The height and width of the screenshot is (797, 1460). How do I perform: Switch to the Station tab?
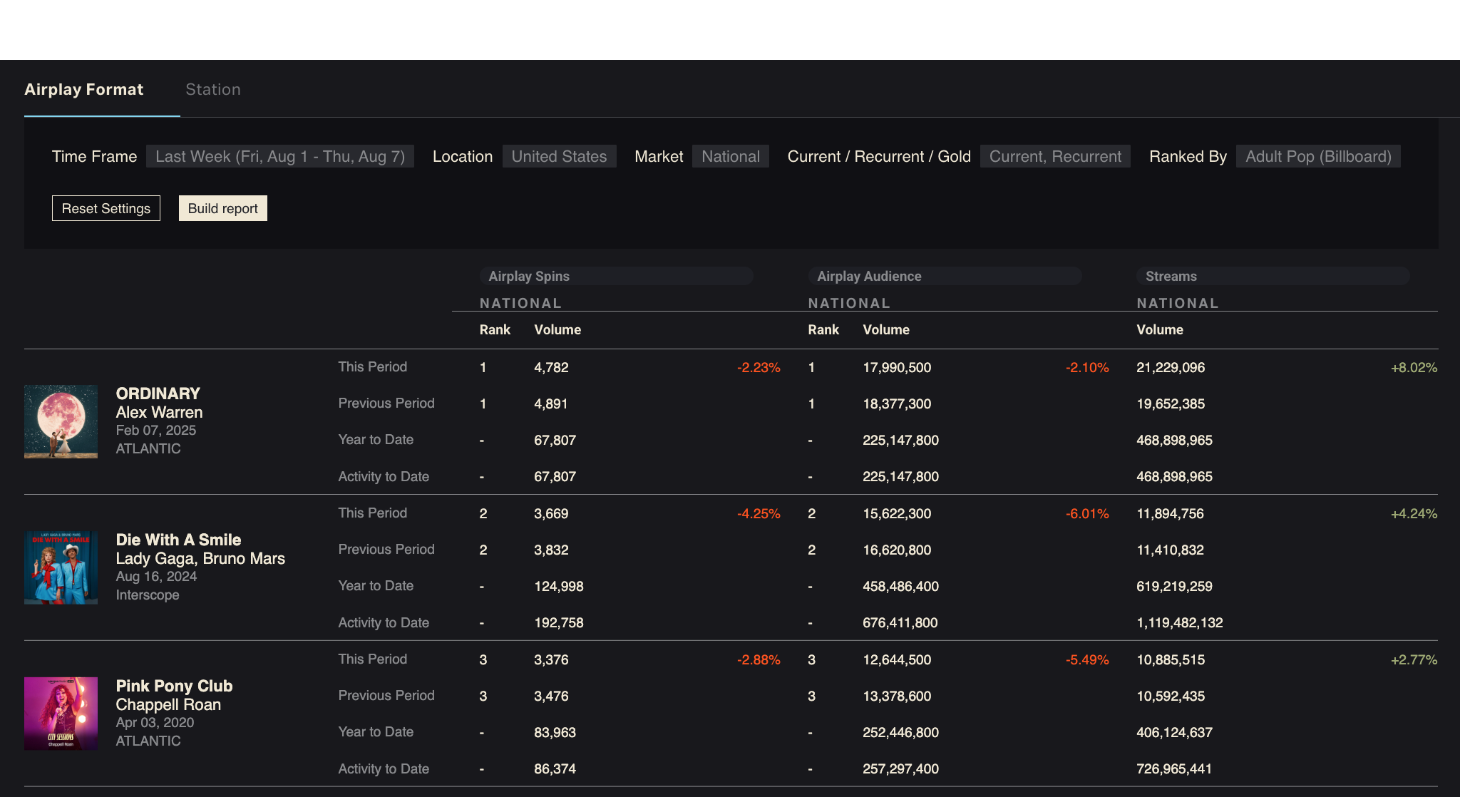[x=212, y=89]
